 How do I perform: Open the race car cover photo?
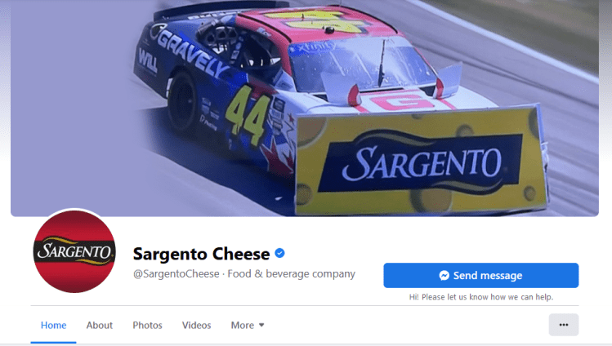[305, 108]
